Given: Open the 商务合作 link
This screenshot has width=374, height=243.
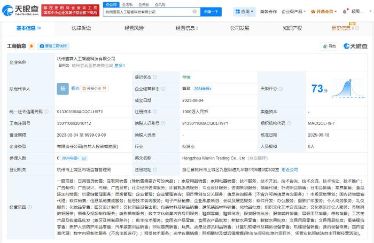Looking at the screenshot, I should (x=268, y=11).
